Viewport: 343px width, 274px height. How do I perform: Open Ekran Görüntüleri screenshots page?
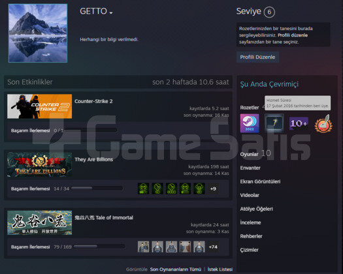(x=260, y=181)
